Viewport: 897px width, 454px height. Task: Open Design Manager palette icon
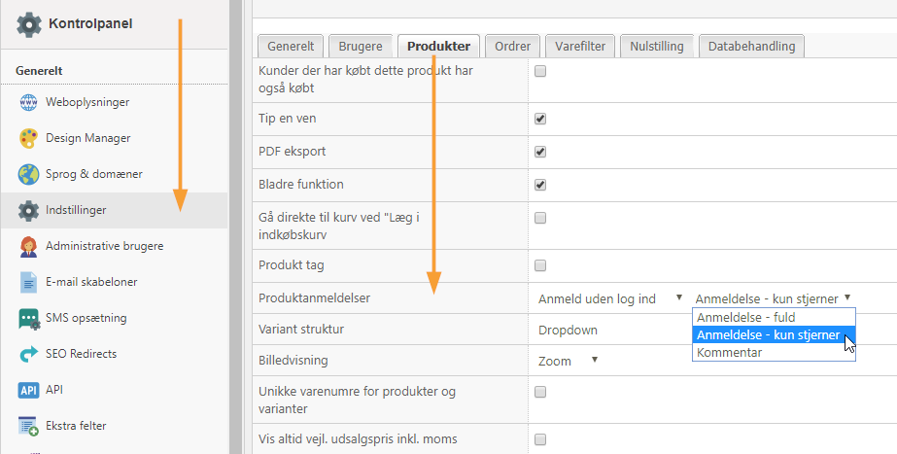point(28,139)
